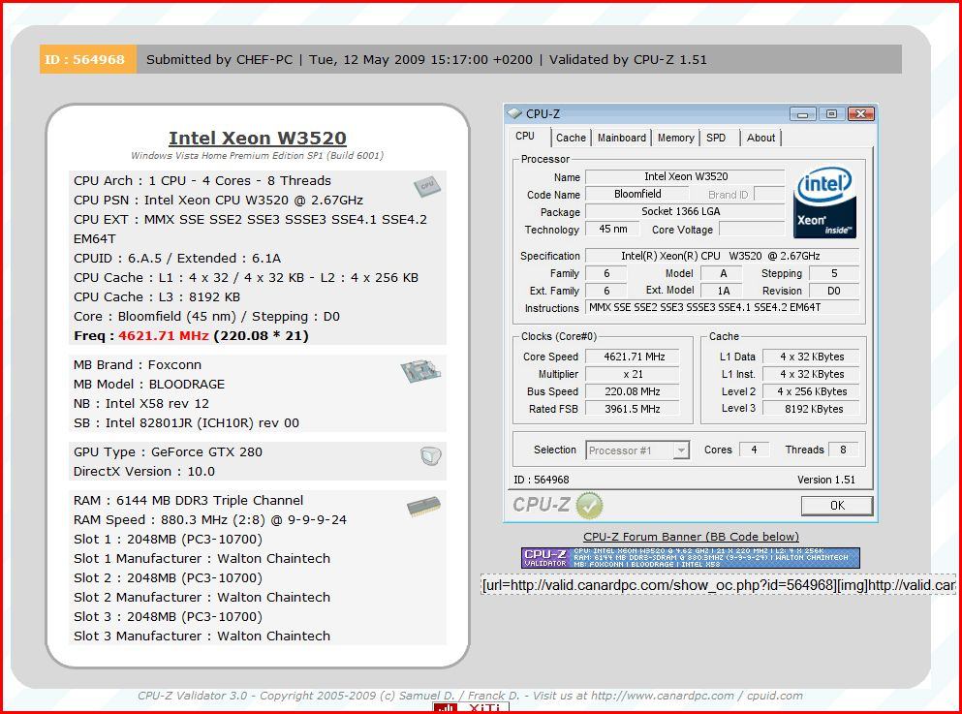Viewport: 962px width, 714px height.
Task: Click CPU-Z Forum Banner (BB Code below) link
Action: click(691, 537)
